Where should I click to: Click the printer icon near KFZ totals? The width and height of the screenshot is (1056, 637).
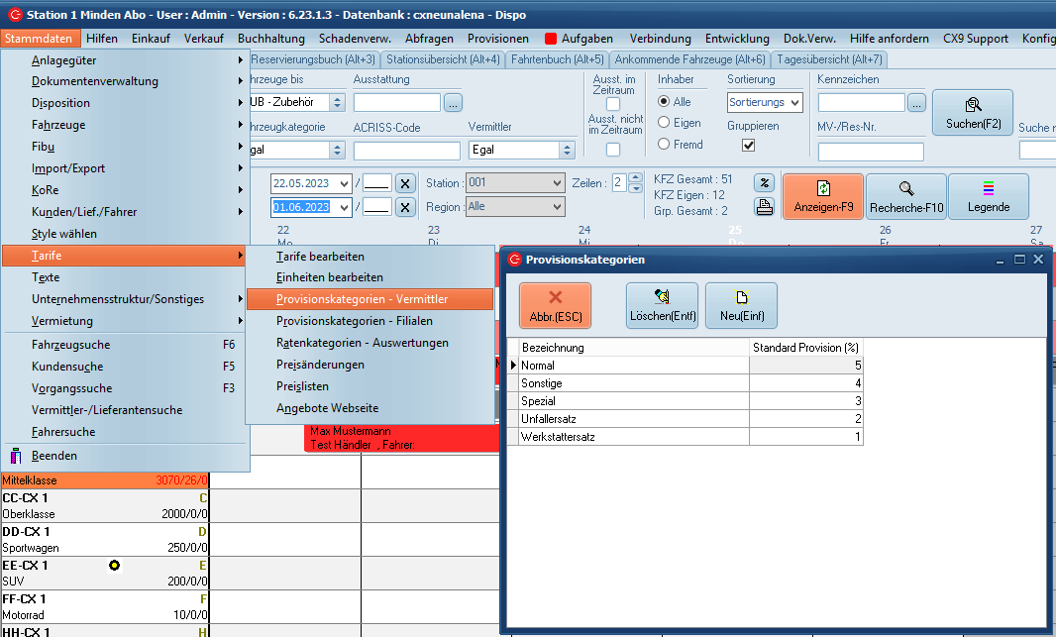point(764,207)
